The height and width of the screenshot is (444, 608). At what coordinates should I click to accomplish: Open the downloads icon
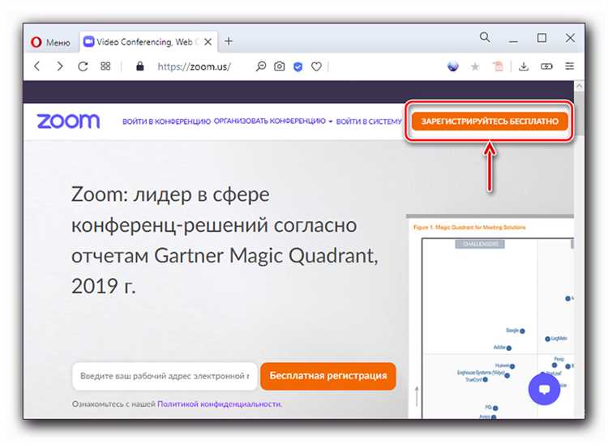pyautogui.click(x=524, y=66)
